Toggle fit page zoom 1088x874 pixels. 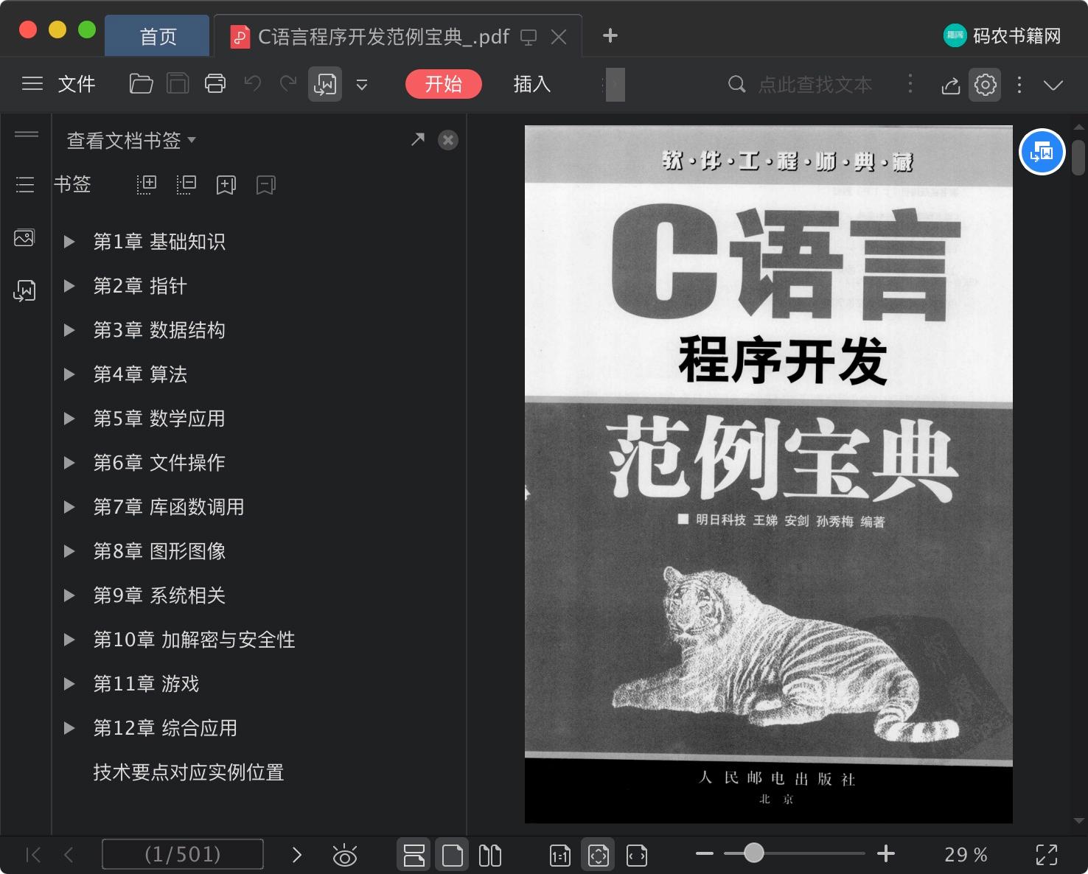coord(599,855)
